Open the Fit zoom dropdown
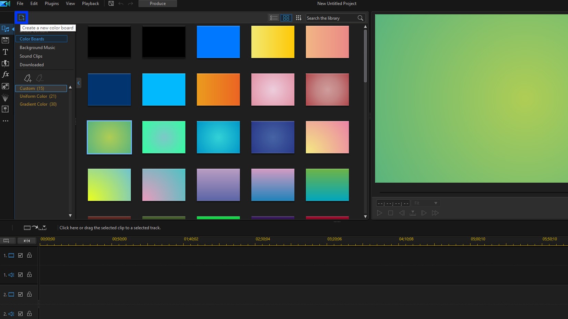 pos(426,203)
